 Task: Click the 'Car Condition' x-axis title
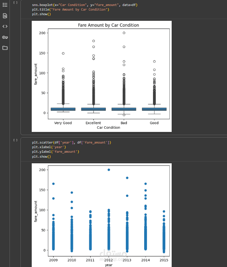[109, 128]
